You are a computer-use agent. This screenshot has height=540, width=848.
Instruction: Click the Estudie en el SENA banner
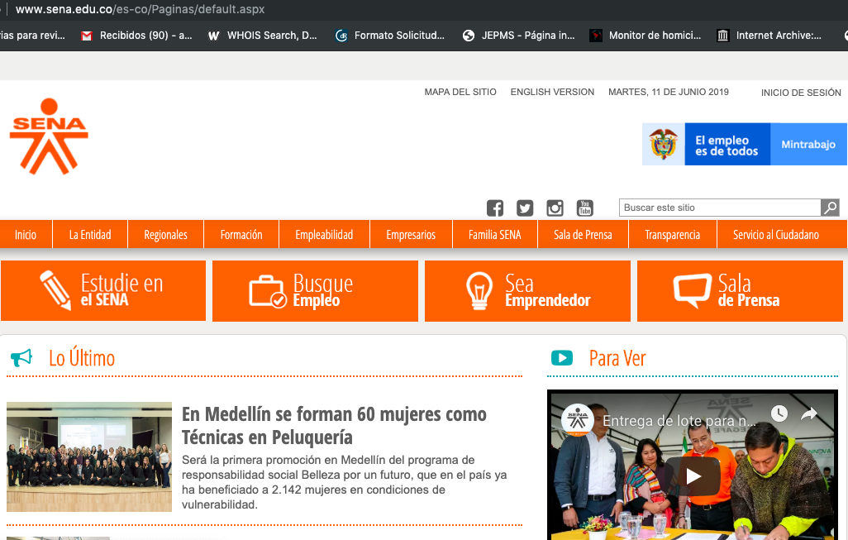[x=103, y=290]
